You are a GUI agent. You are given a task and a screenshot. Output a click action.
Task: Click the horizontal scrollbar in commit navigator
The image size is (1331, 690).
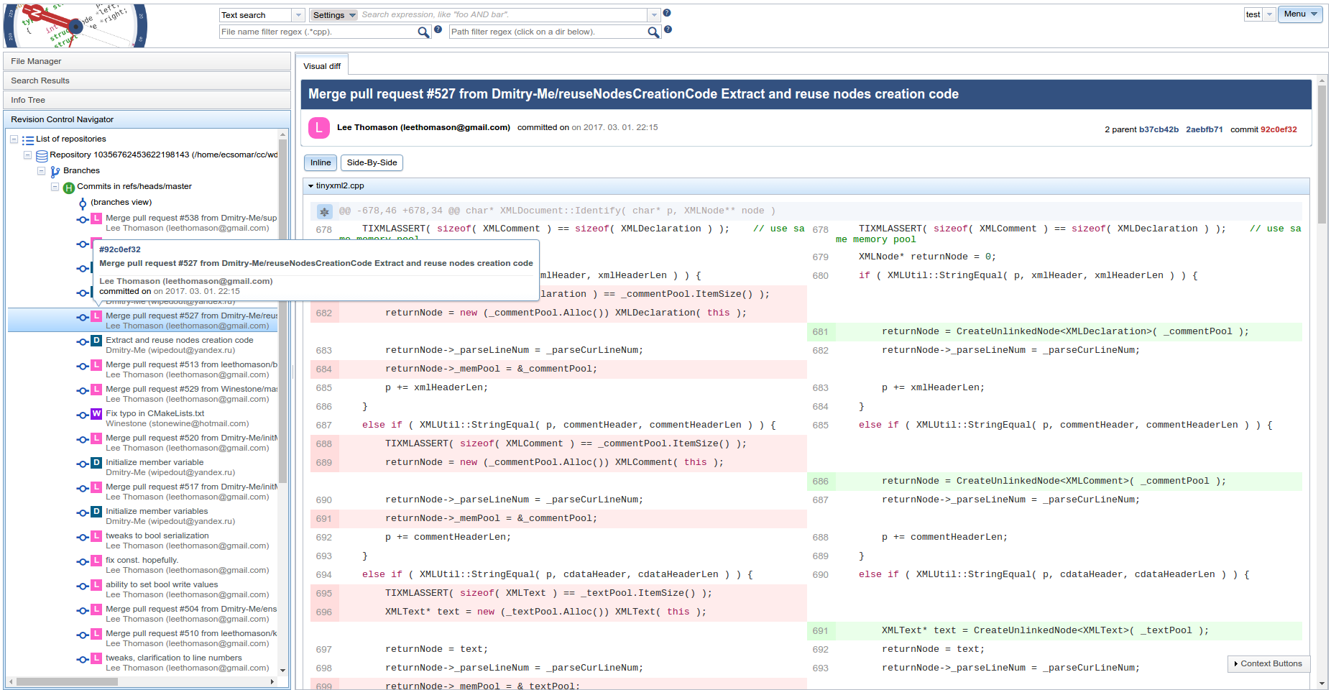point(67,681)
